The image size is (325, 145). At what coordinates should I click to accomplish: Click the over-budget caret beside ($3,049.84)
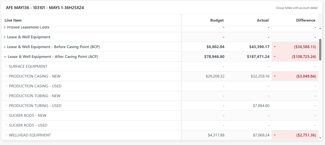click(x=275, y=76)
